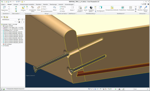Open the Komponente group dropdown
150x91 pixels.
click(28, 13)
